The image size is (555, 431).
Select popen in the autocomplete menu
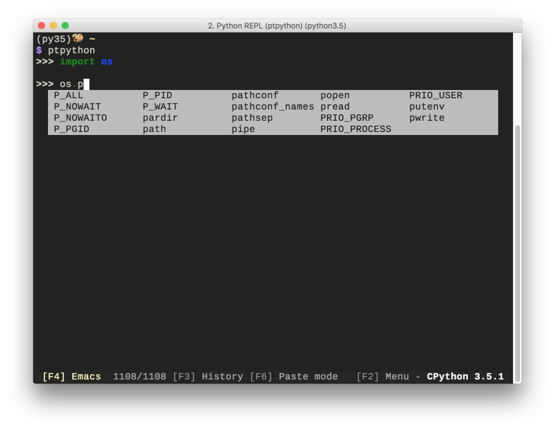(335, 96)
